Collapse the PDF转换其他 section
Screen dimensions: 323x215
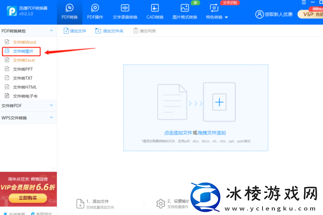51,31
